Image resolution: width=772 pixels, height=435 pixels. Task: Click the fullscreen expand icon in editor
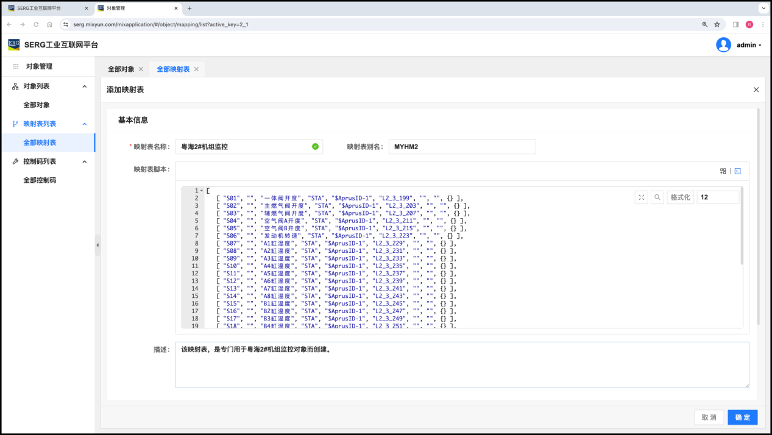pyautogui.click(x=642, y=197)
